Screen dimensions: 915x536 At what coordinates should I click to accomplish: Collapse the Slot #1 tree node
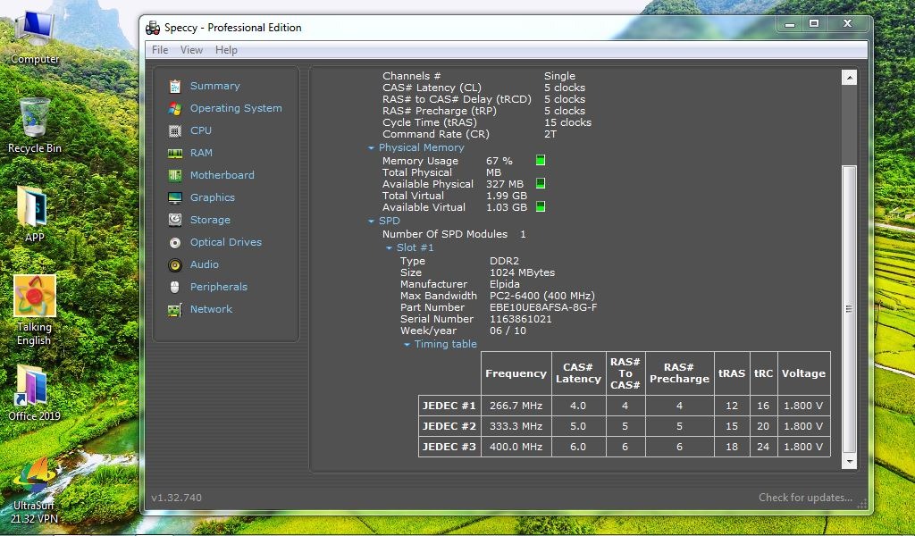coord(389,248)
